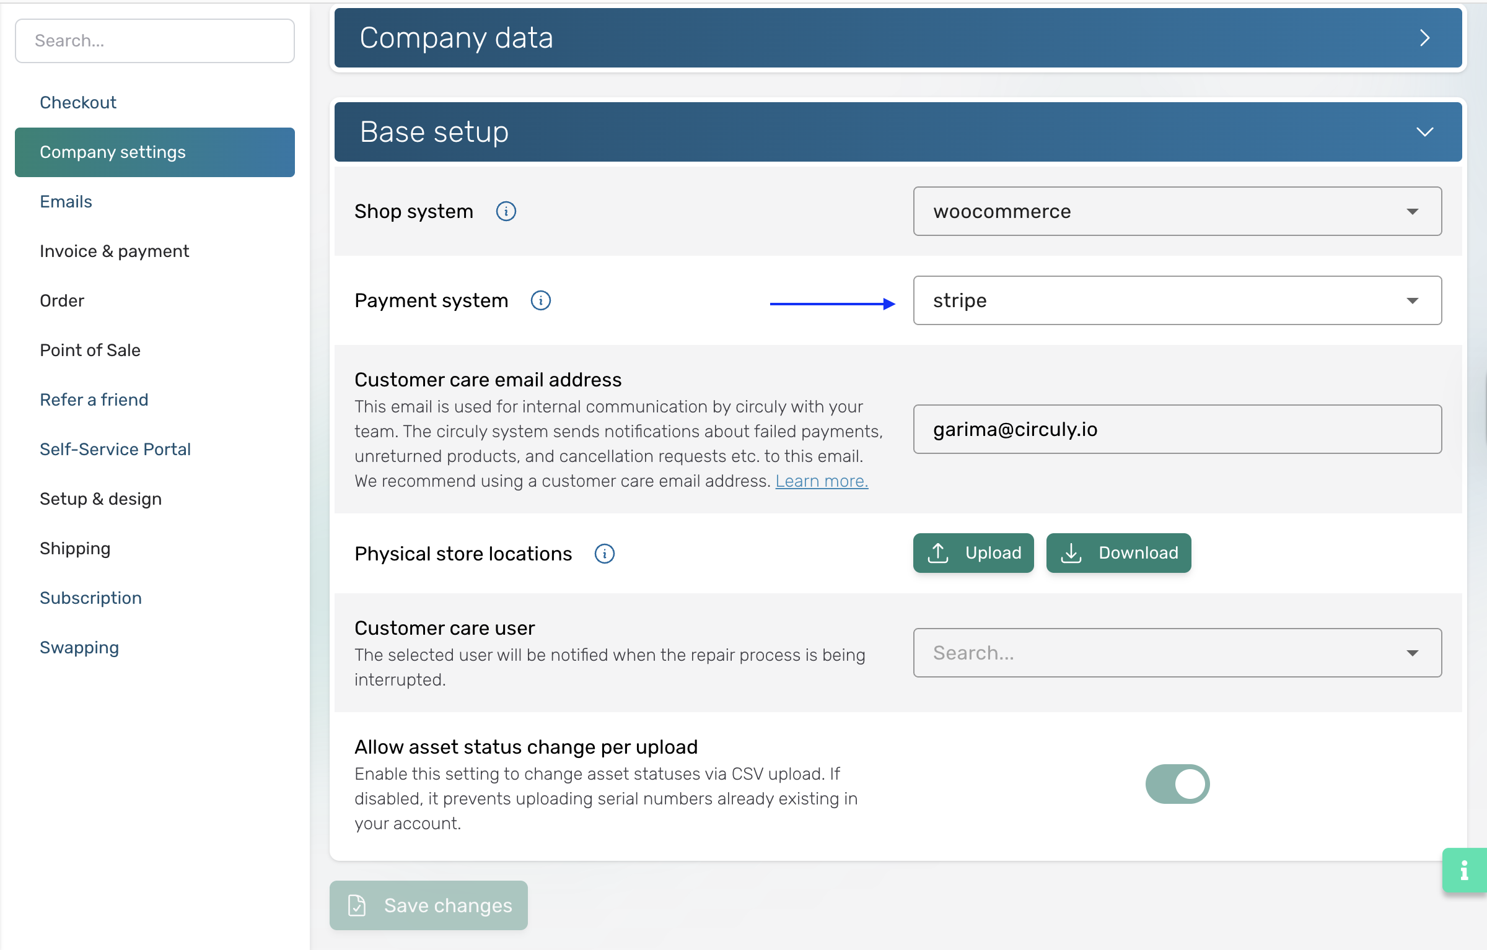Click the Download arrow icon

pyautogui.click(x=1071, y=552)
